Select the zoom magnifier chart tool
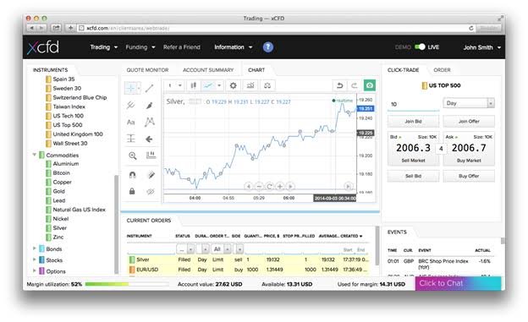This screenshot has width=528, height=322. tap(132, 156)
